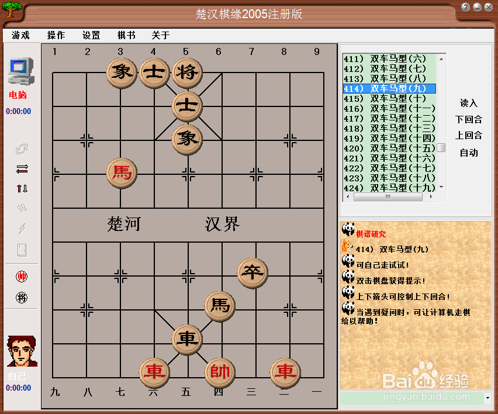Click the black 象 on file 3

122,73
